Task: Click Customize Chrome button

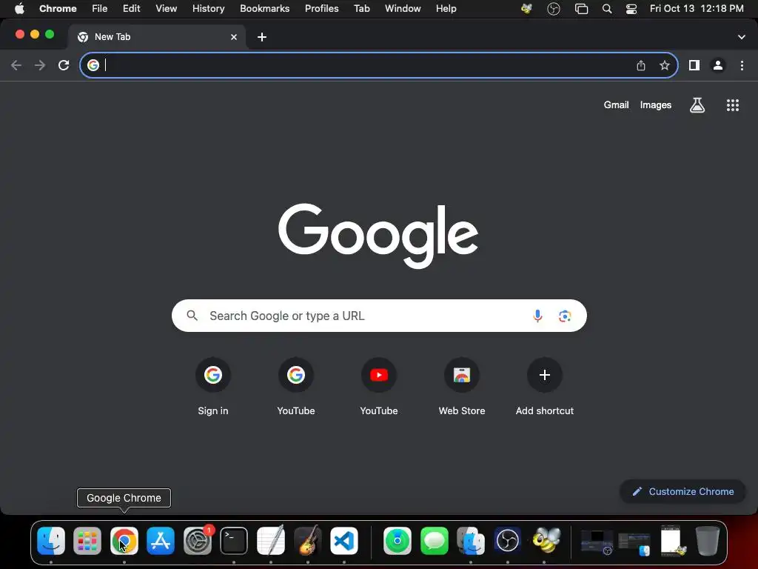Action: (683, 492)
